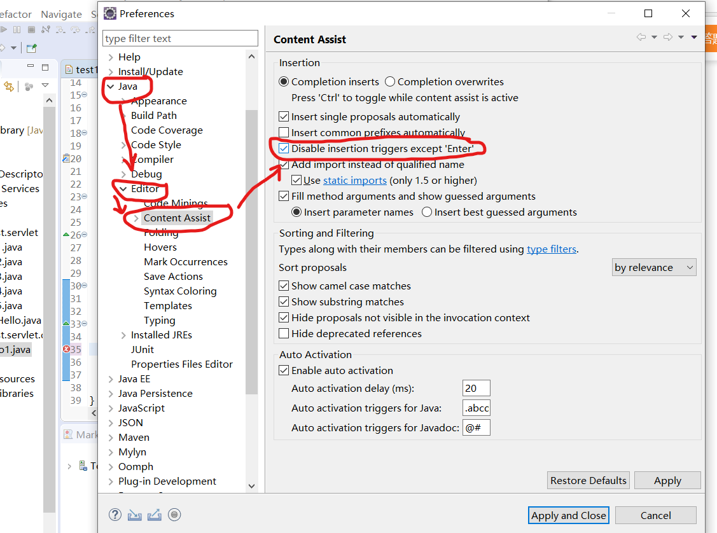
Task: Click the back navigation arrow in Content Assist header
Action: coord(641,37)
